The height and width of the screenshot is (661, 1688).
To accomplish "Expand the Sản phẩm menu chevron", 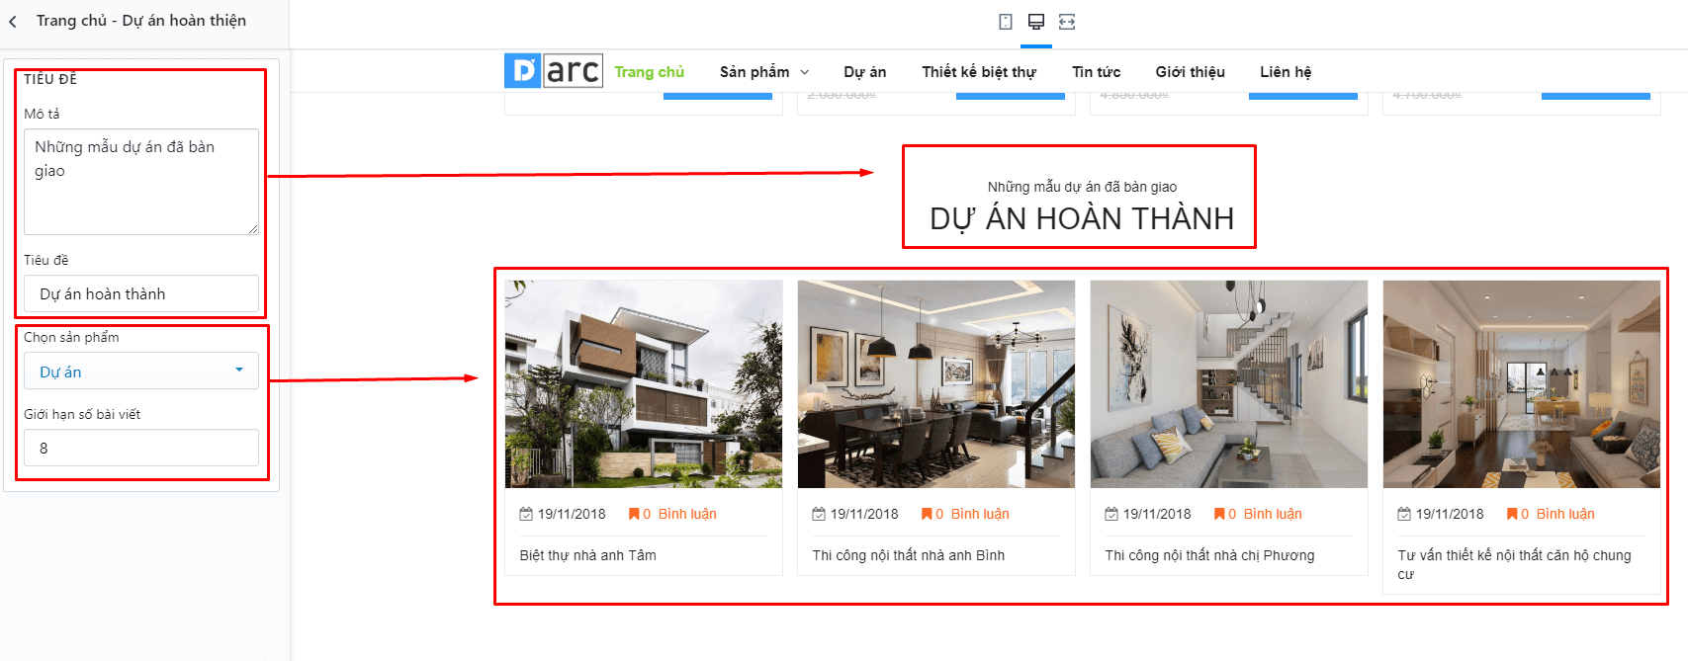I will 805,72.
